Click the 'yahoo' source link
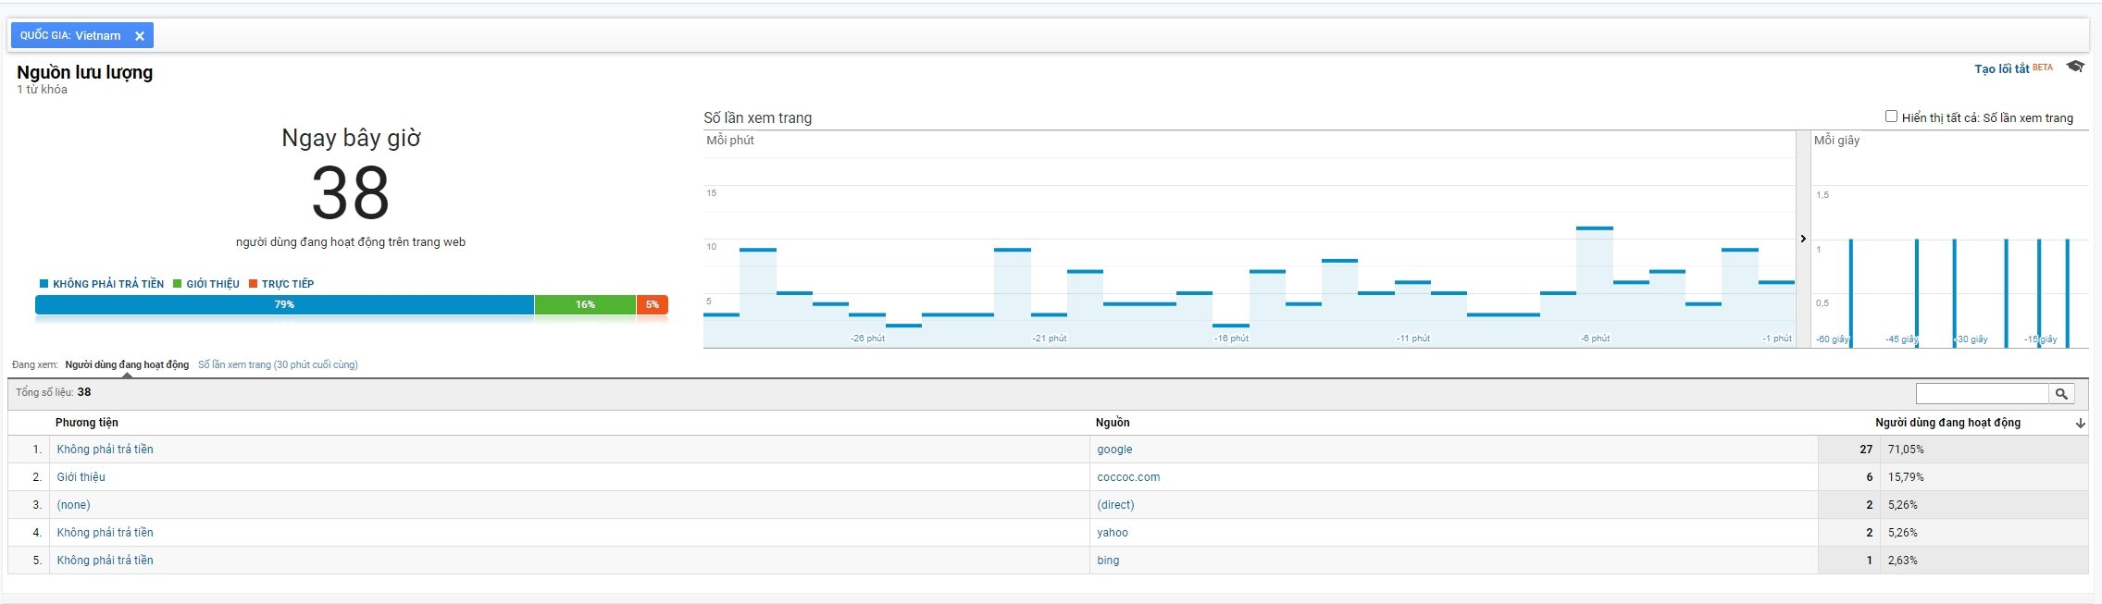The width and height of the screenshot is (2102, 604). coord(1113,533)
